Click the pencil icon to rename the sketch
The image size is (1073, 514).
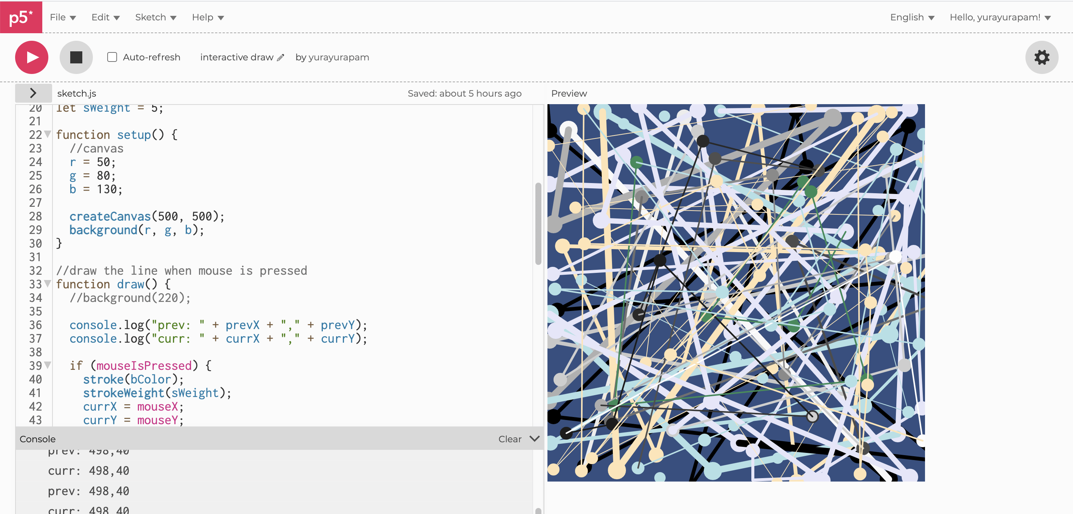(280, 57)
